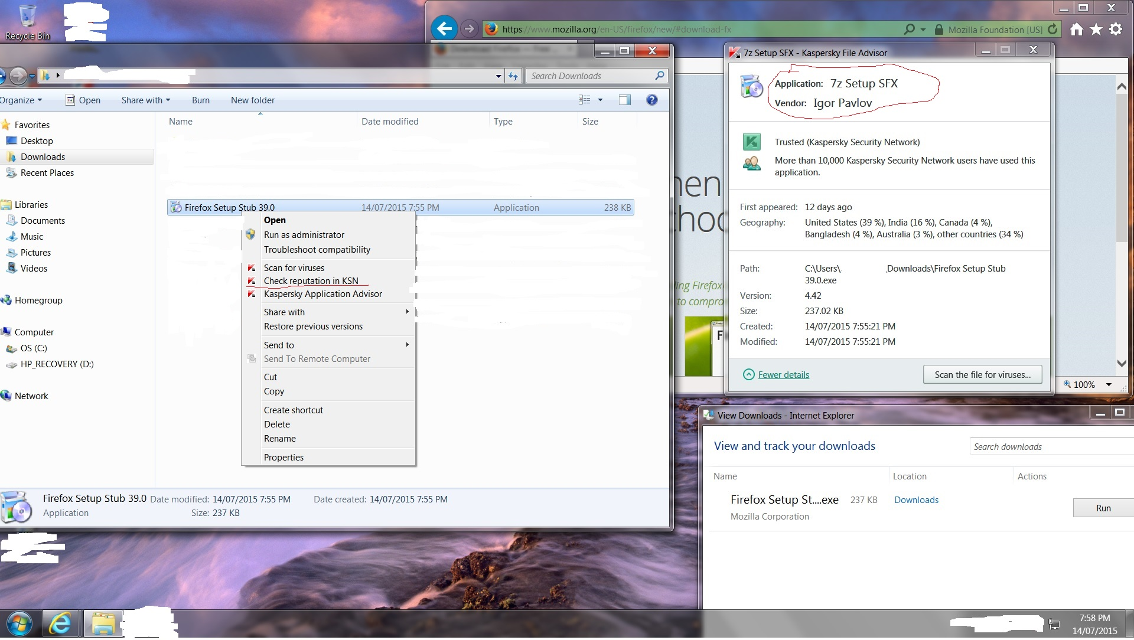Click the Downloads location link
Screen dimensions: 1134x640
915,500
